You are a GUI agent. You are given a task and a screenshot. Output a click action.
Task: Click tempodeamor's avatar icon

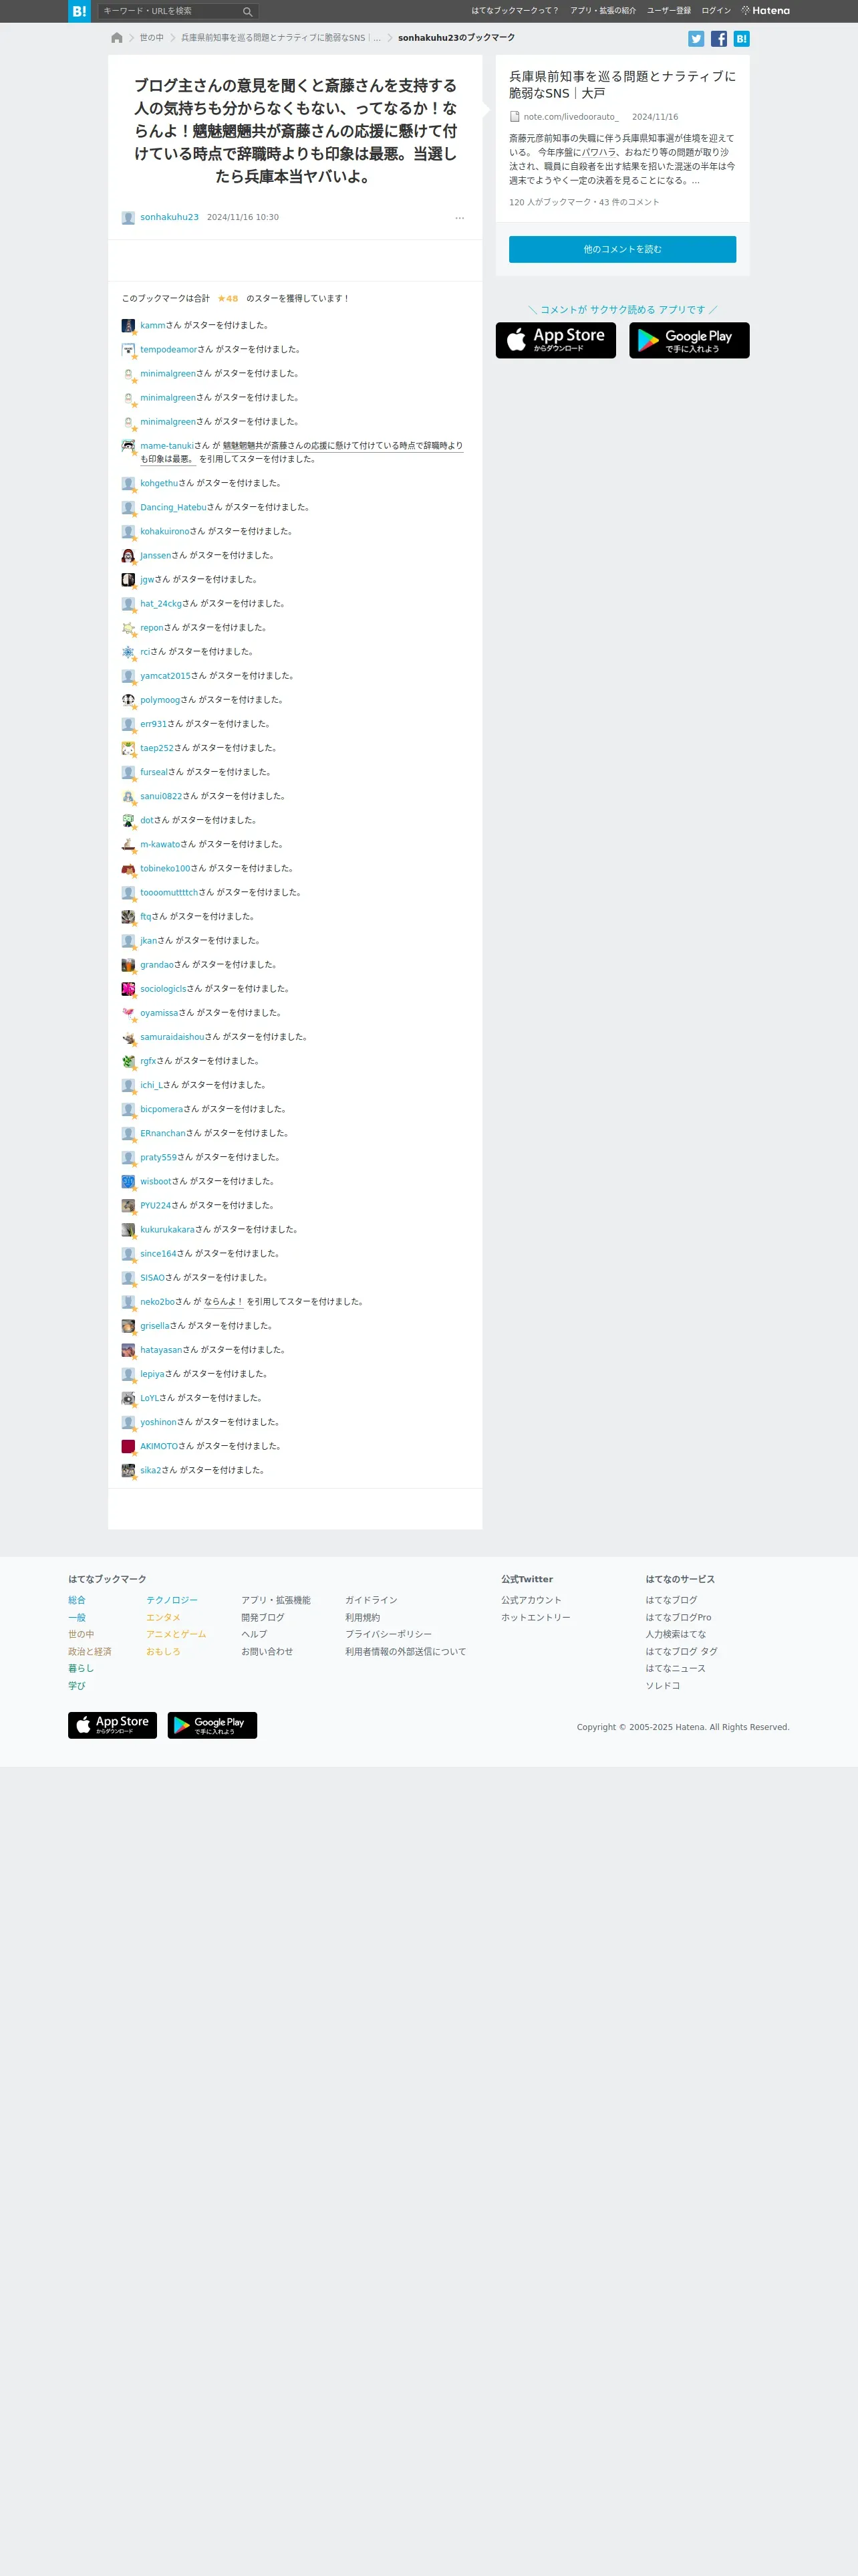[x=128, y=350]
